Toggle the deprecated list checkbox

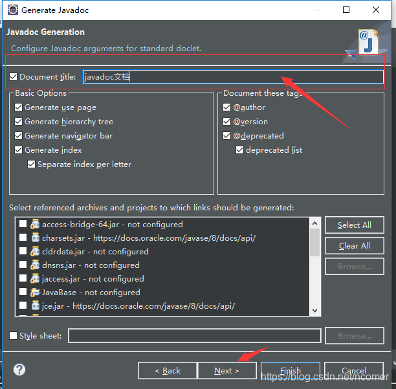(x=239, y=150)
